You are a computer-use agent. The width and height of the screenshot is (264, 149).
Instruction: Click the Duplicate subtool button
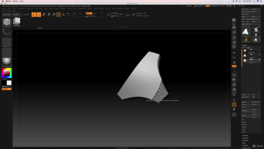(x=246, y=111)
